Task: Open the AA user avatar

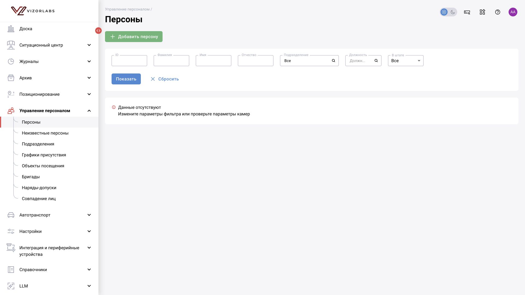Action: [x=513, y=12]
